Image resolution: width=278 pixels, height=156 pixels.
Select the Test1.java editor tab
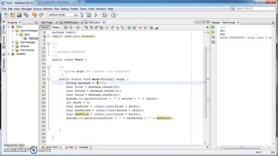click(94, 23)
